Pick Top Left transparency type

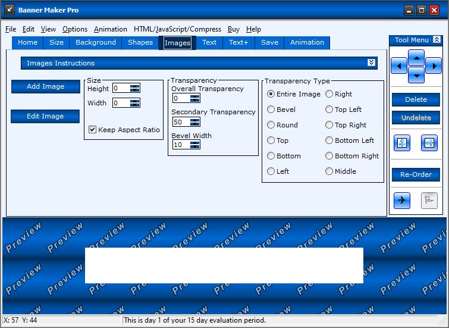343,110
